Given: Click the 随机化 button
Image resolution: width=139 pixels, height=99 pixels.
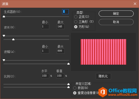Looking at the screenshot, I should [x=103, y=76].
